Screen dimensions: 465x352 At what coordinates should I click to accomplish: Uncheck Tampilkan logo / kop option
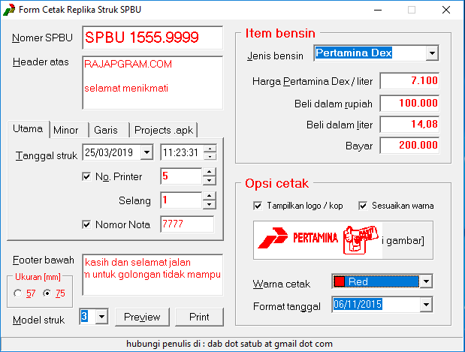coord(258,206)
